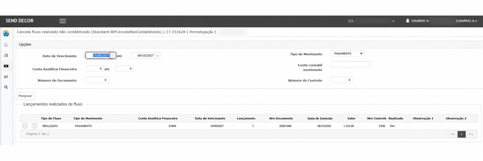Go to the Seg next page
Image resolution: width=483 pixels, height=161 pixels.
471,134
